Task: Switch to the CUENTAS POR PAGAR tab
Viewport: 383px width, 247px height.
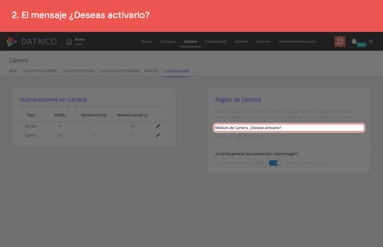Action: [78, 71]
